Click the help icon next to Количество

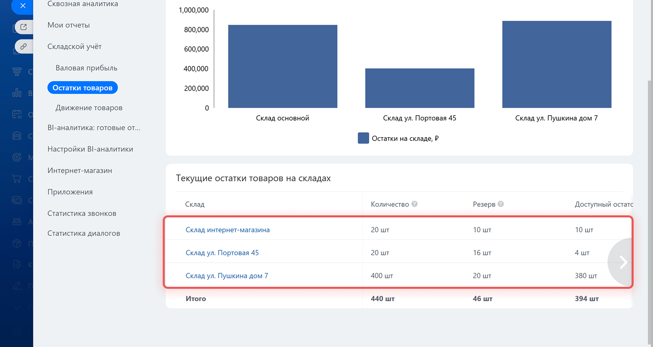(414, 204)
